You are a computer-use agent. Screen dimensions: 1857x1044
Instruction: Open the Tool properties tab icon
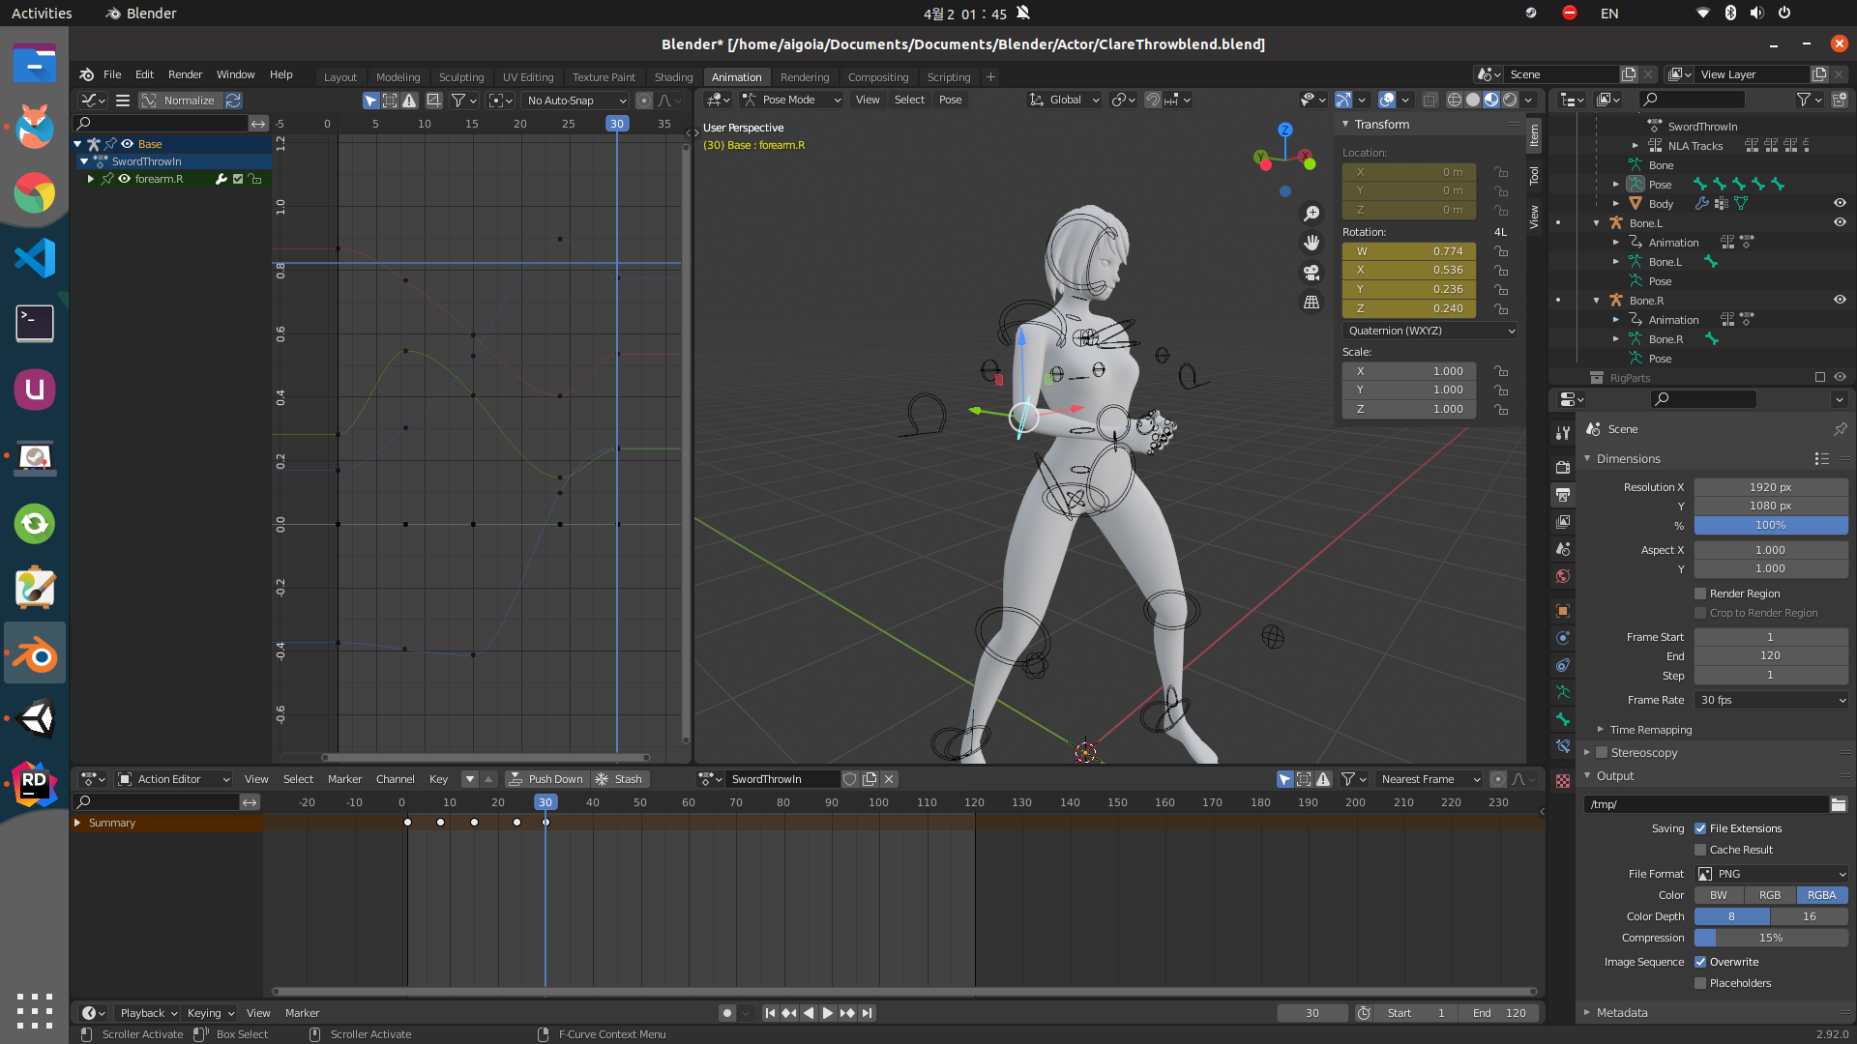pyautogui.click(x=1562, y=432)
